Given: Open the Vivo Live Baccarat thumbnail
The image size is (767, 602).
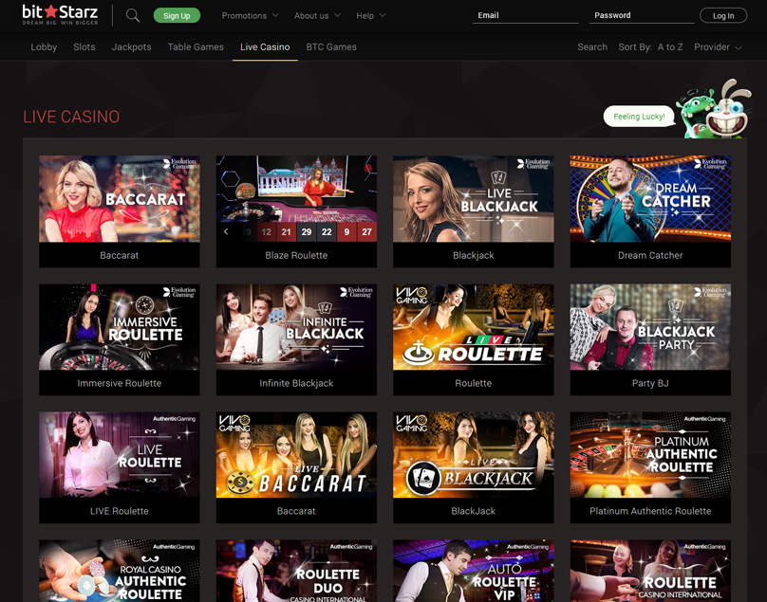Looking at the screenshot, I should [x=296, y=455].
